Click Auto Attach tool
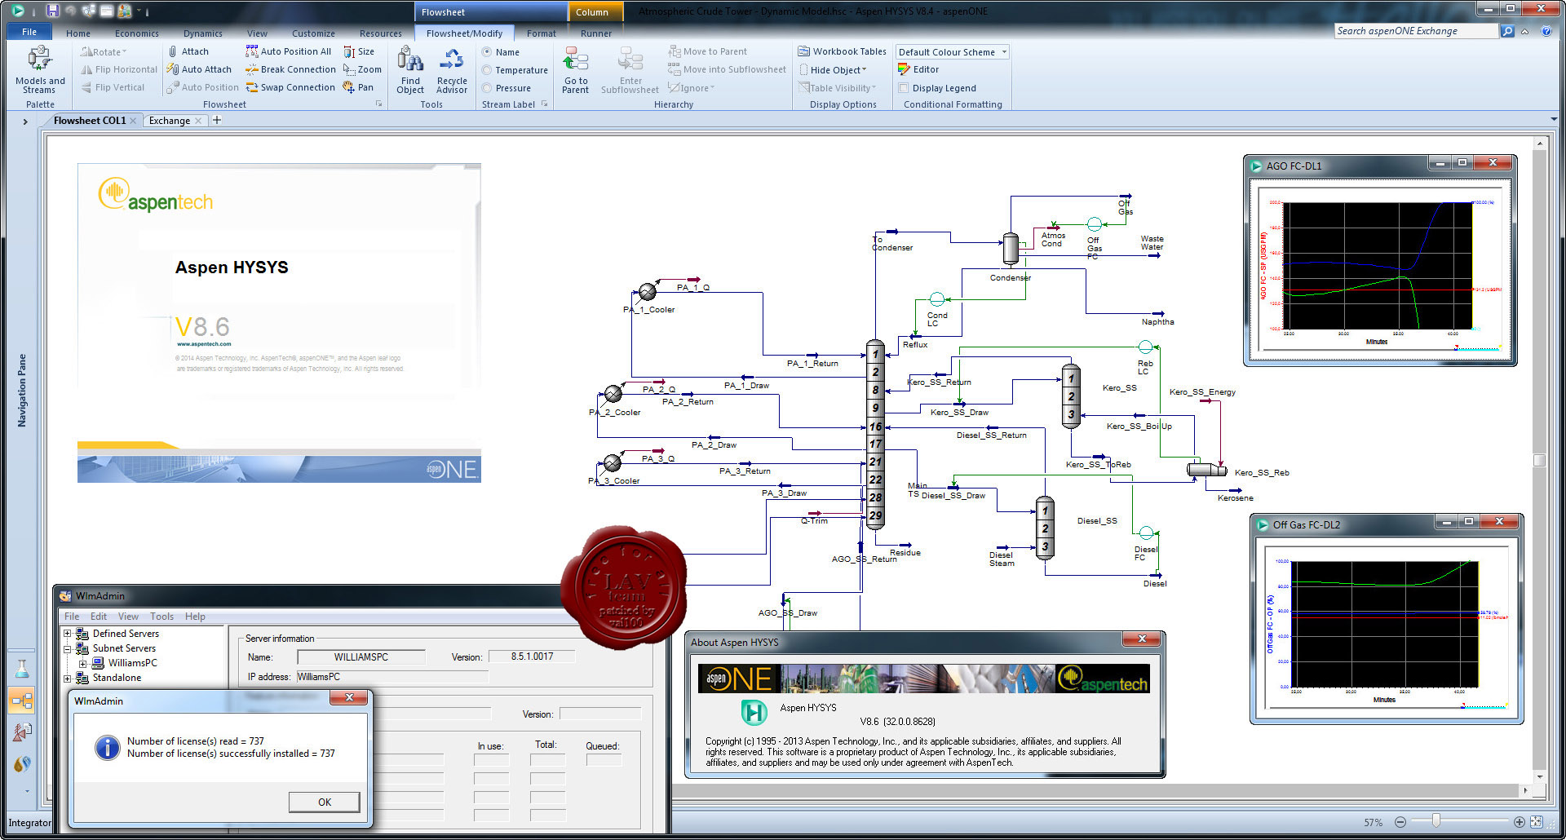Viewport: 1566px width, 840px height. click(x=200, y=69)
